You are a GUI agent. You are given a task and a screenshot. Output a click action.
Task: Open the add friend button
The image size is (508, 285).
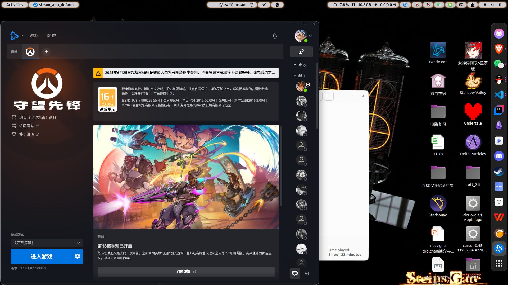(301, 52)
